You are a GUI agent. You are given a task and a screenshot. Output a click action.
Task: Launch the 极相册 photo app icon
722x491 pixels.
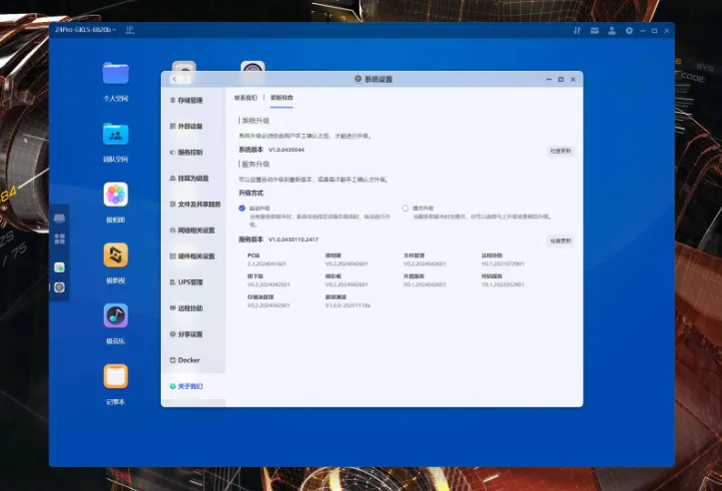[116, 195]
